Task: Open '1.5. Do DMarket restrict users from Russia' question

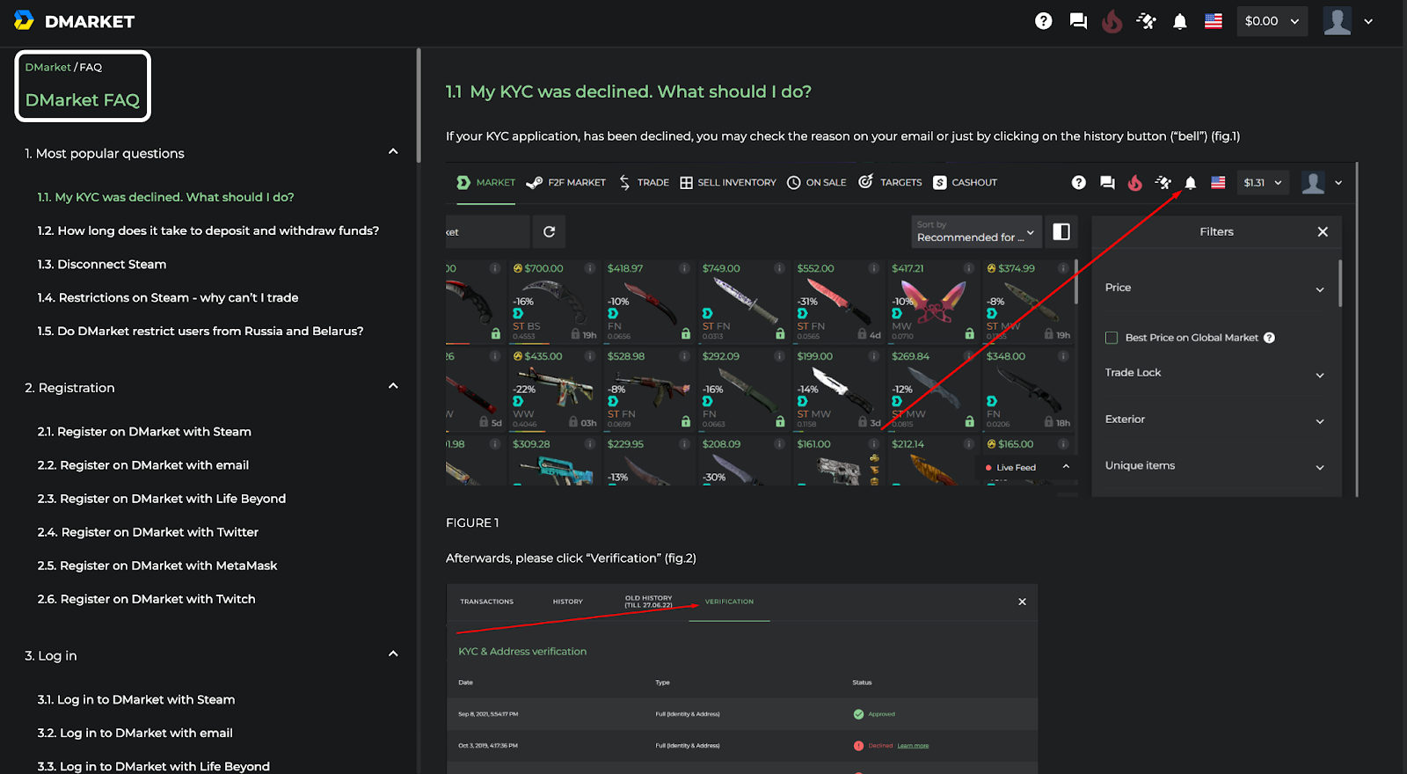Action: pyautogui.click(x=200, y=331)
